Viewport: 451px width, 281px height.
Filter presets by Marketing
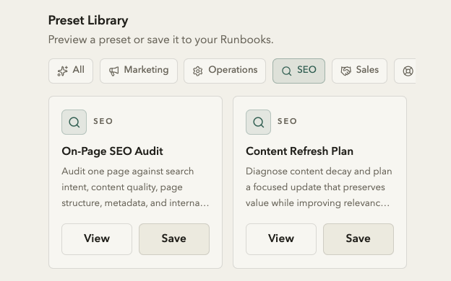139,71
